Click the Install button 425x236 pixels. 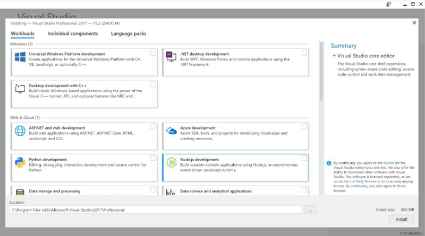(x=402, y=219)
